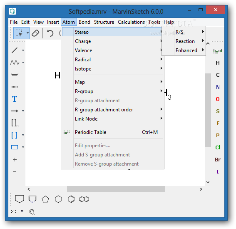
Task: Open the View menu
Action: point(39,22)
